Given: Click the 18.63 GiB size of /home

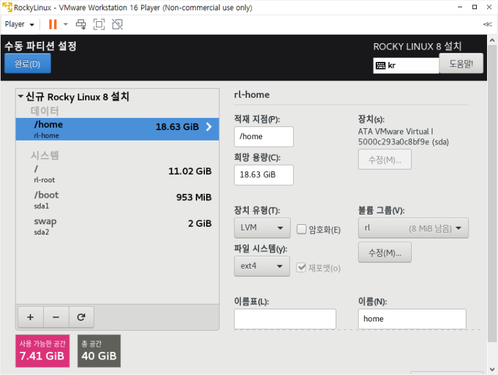Looking at the screenshot, I should (x=177, y=127).
